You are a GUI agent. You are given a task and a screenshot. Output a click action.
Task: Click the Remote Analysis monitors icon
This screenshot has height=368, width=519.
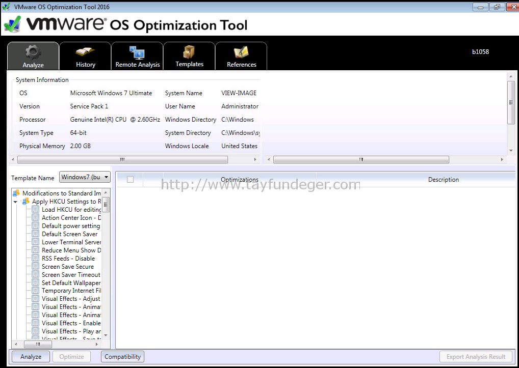pyautogui.click(x=137, y=52)
